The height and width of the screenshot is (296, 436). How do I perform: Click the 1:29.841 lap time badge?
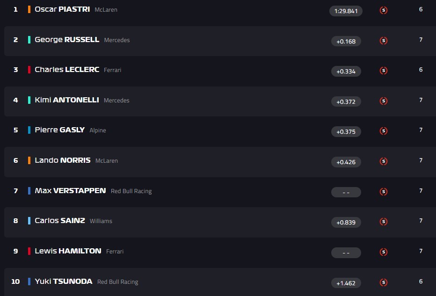tap(346, 11)
